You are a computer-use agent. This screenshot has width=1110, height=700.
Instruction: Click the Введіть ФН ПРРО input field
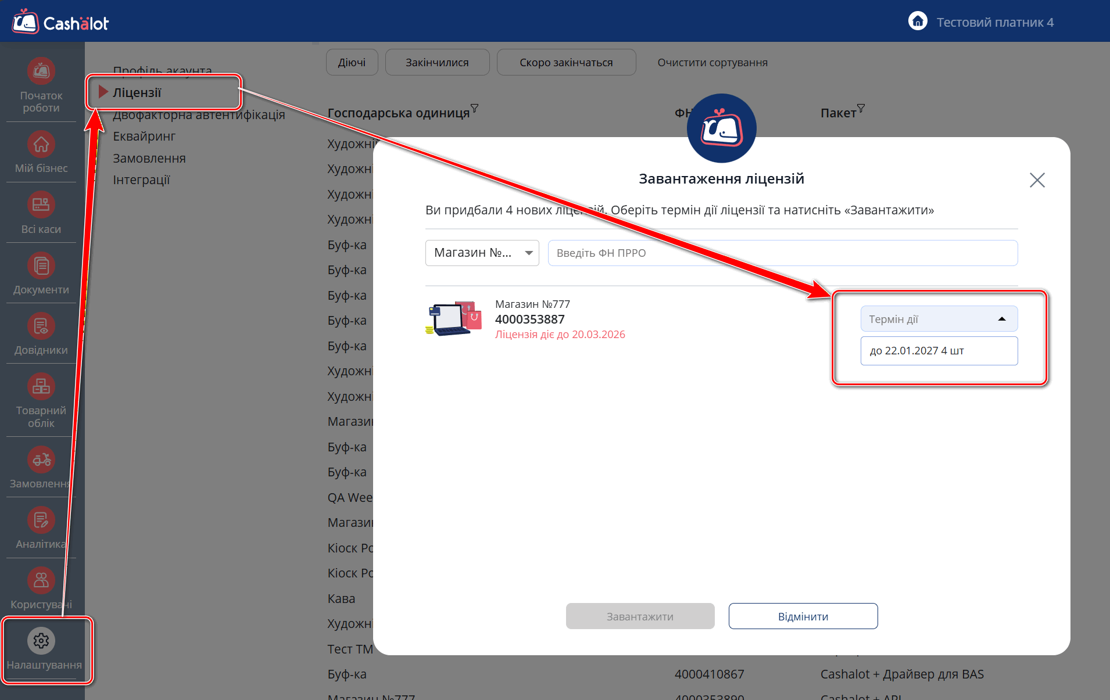782,253
